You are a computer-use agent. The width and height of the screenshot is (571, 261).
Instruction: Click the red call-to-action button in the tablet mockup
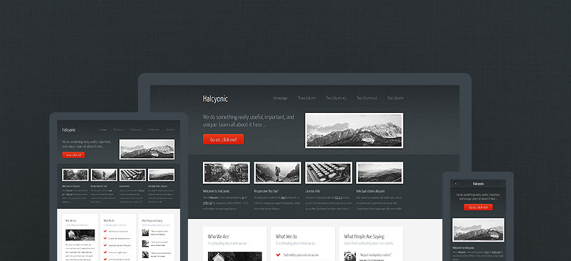[74, 155]
